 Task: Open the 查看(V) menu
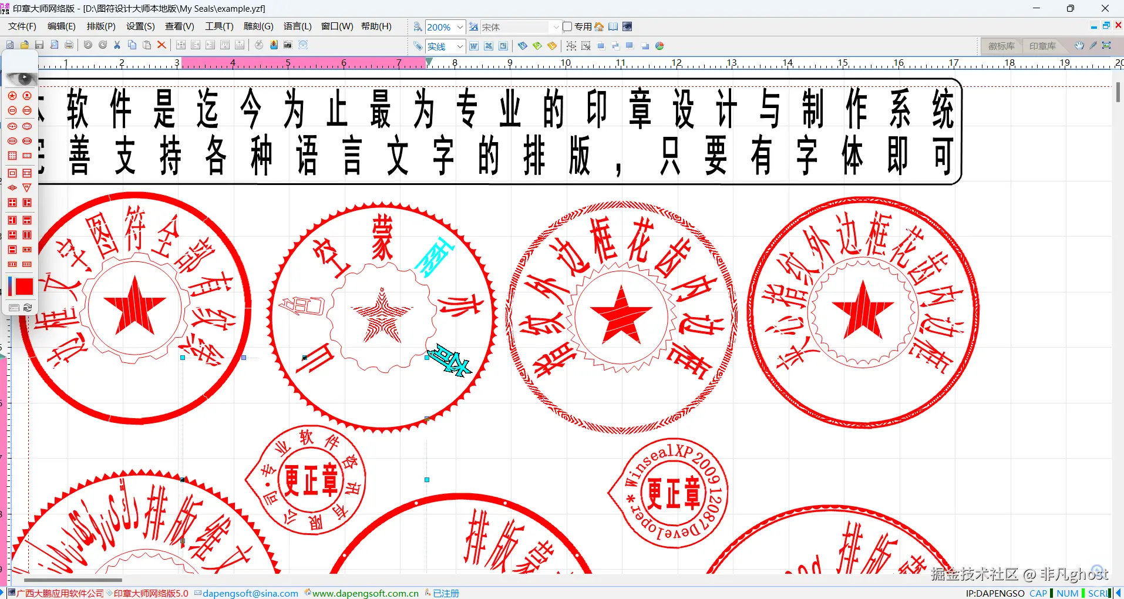tap(180, 26)
